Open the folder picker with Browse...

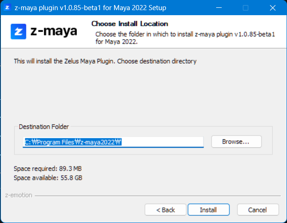click(236, 142)
